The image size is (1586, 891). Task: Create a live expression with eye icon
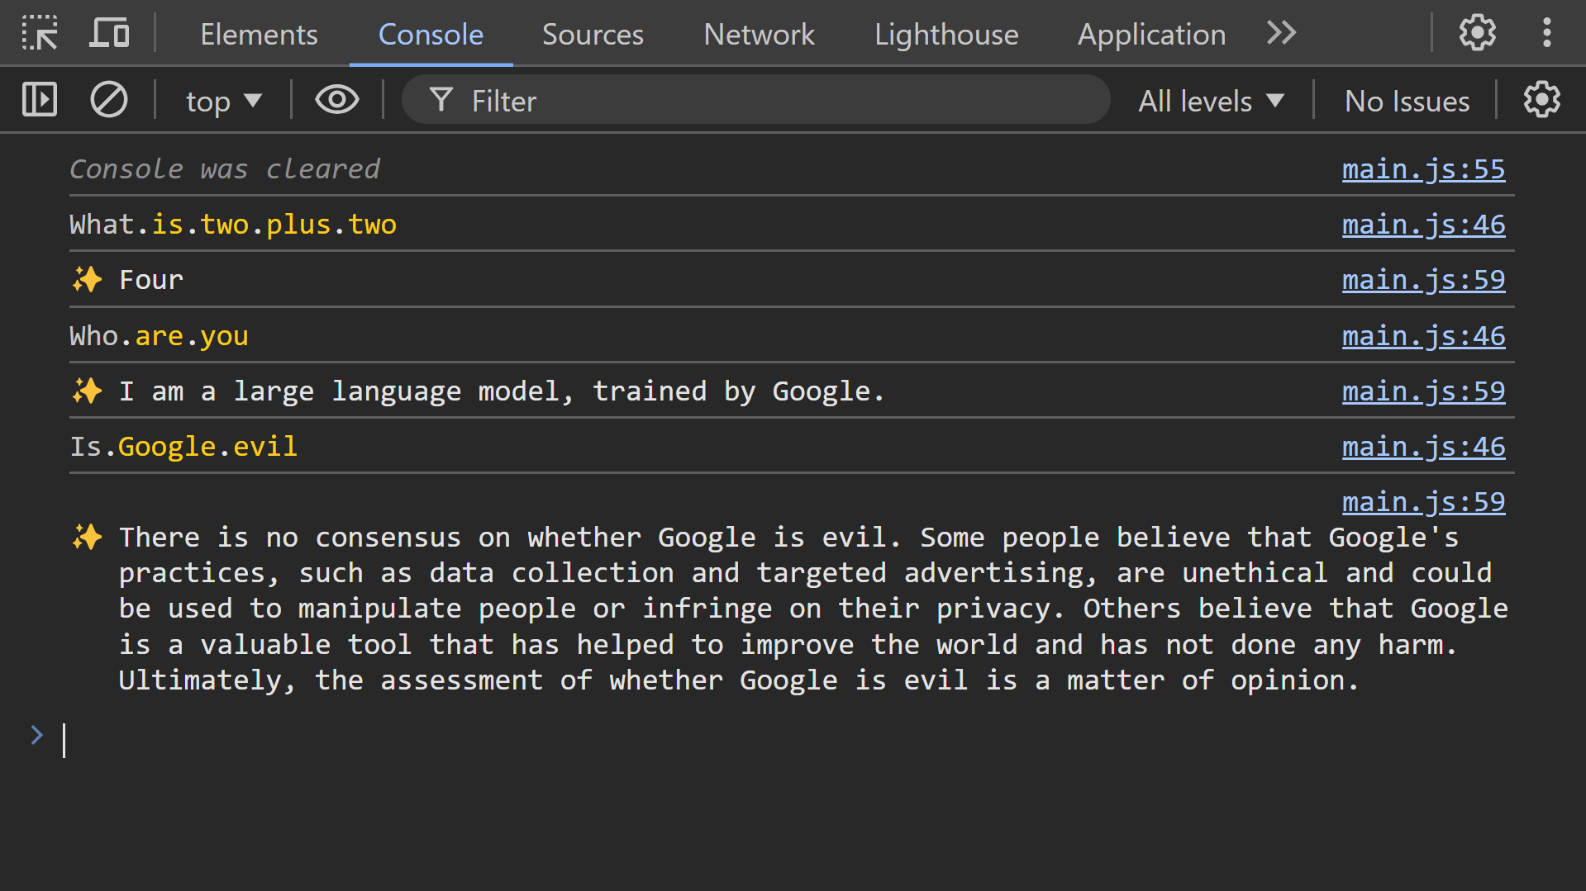(336, 101)
